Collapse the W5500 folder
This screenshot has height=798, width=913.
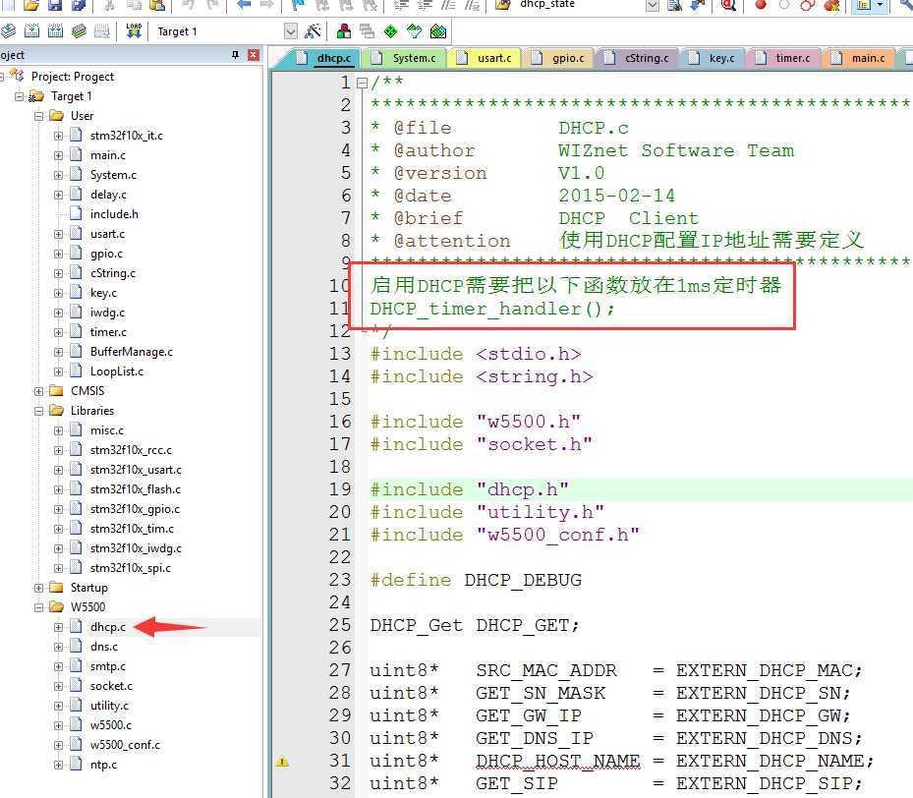38,607
